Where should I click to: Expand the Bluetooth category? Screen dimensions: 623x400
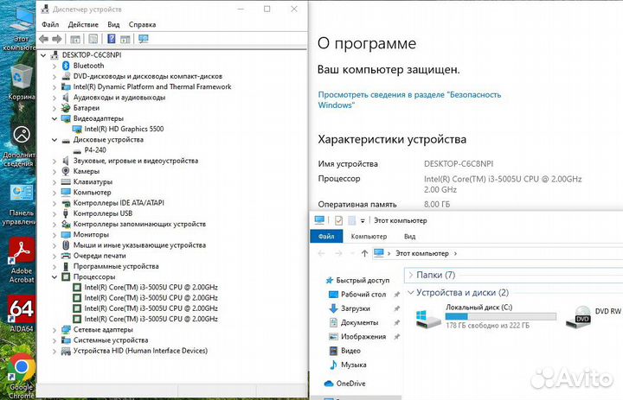click(55, 66)
